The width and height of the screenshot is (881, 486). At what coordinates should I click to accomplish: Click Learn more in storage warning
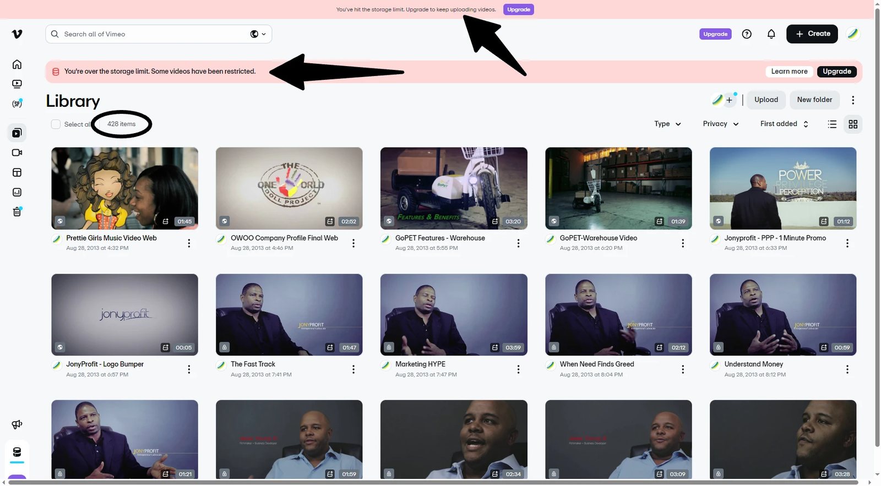point(789,72)
